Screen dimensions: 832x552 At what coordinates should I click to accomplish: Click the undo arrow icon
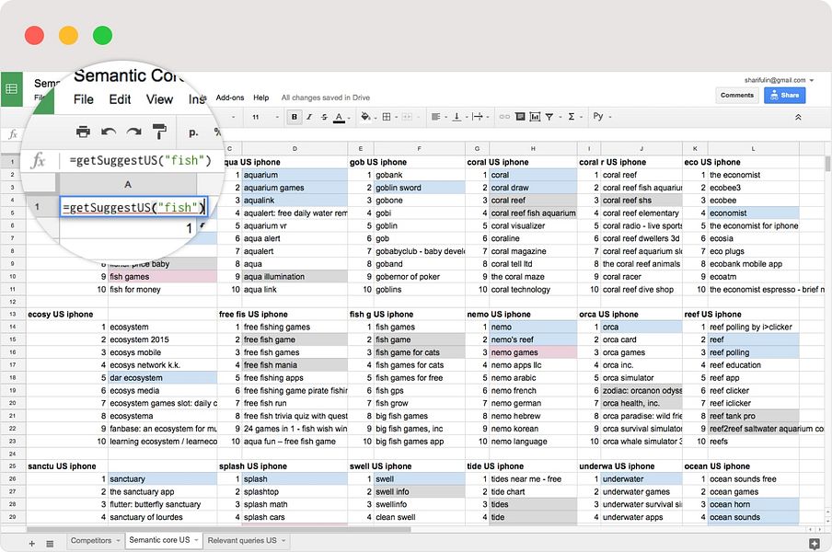109,132
